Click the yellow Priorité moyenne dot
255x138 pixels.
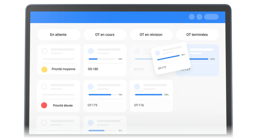click(x=44, y=70)
